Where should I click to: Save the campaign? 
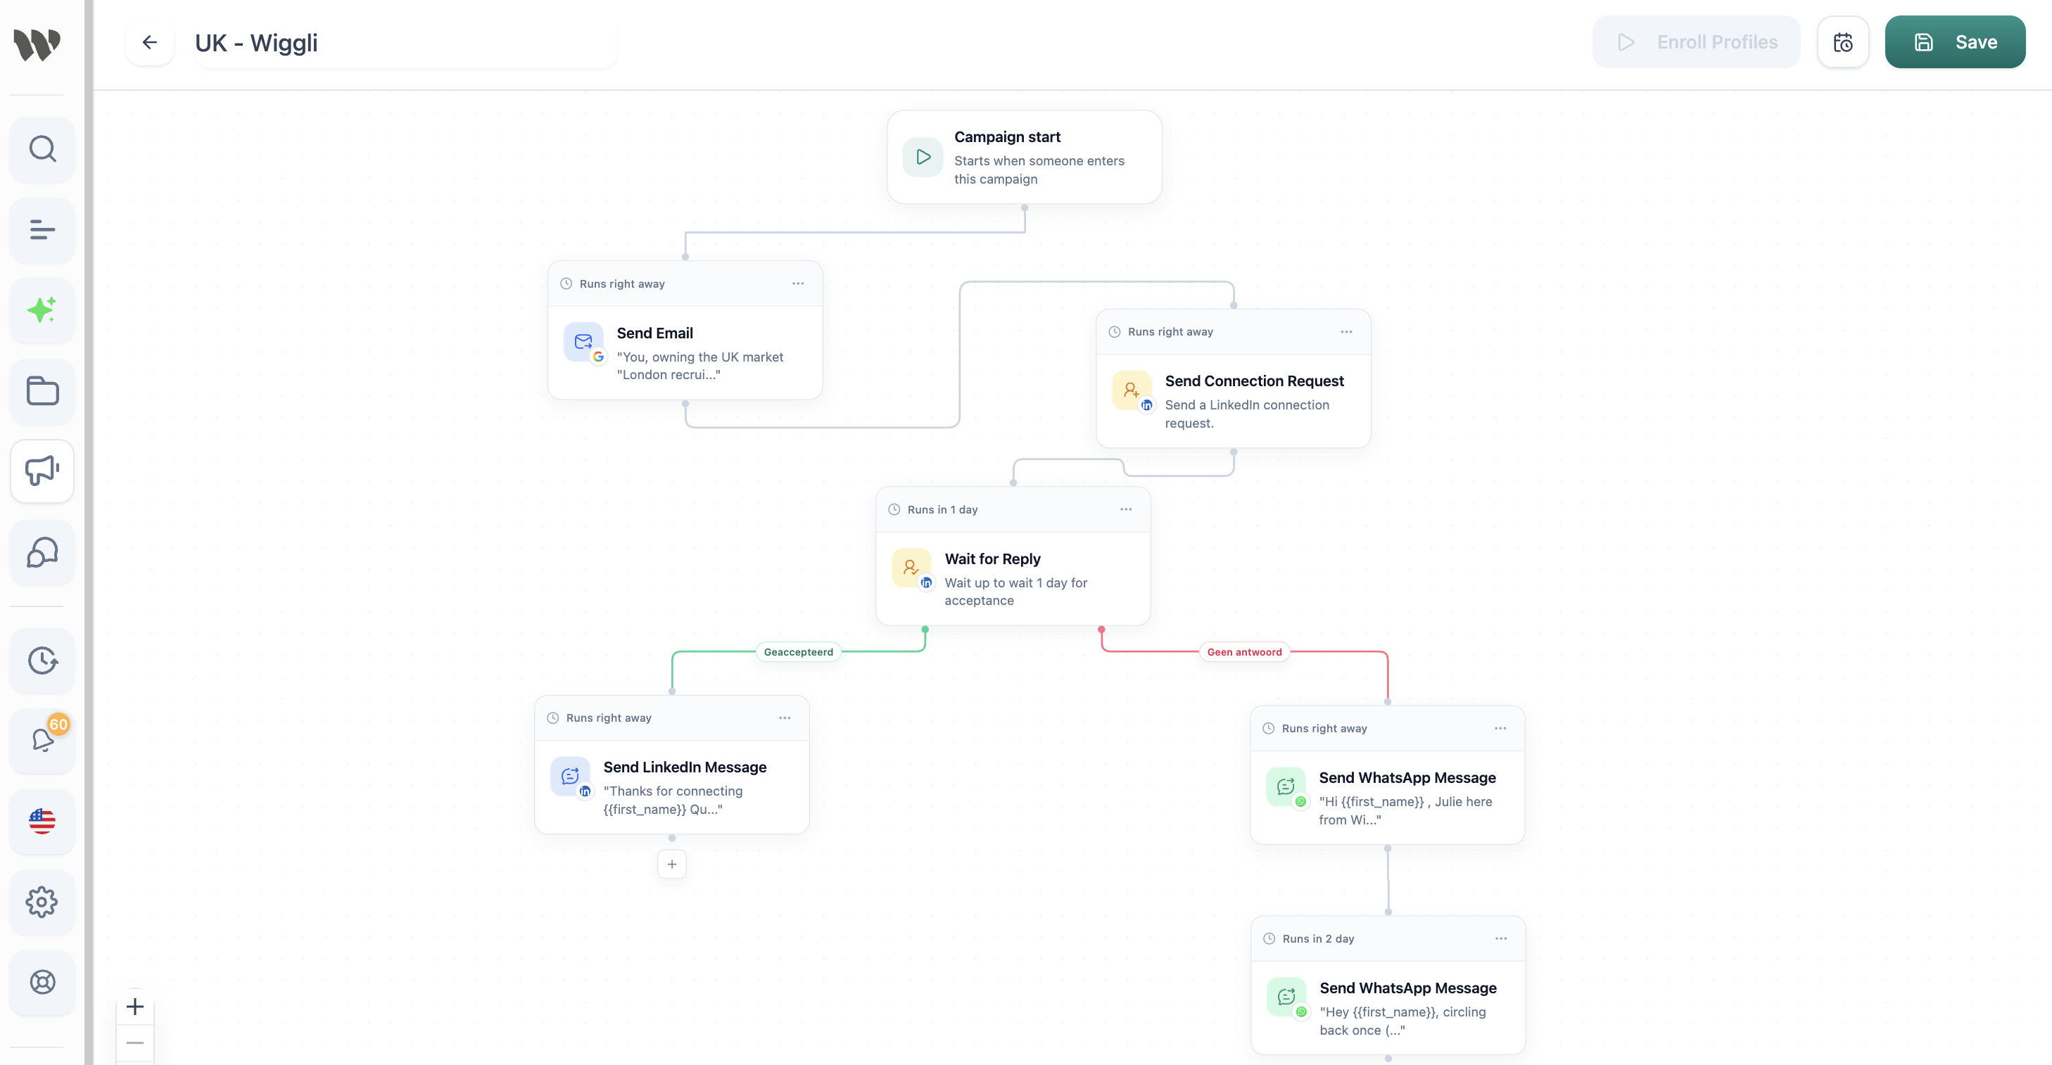point(1955,42)
